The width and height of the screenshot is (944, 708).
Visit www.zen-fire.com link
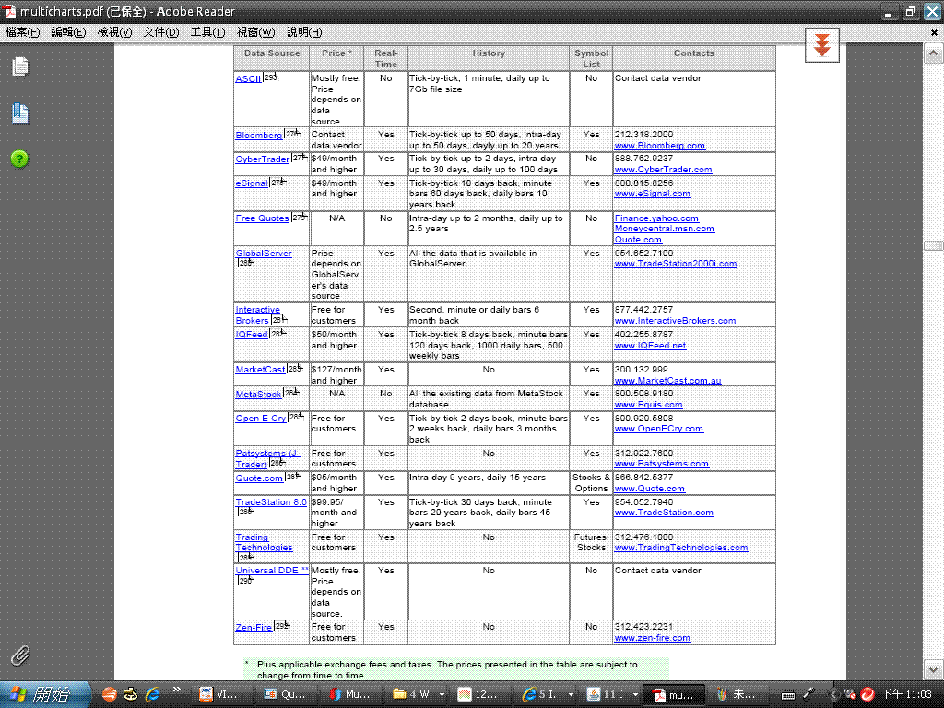click(x=652, y=638)
